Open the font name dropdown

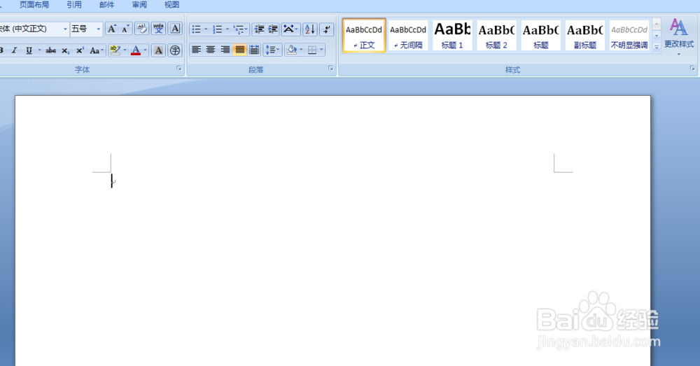(65, 29)
